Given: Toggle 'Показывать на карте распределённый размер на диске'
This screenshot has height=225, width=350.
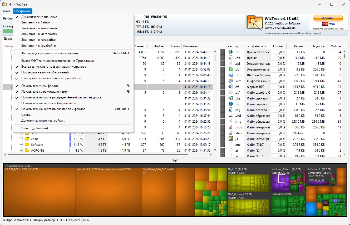Looking at the screenshot, I should (x=73, y=97).
